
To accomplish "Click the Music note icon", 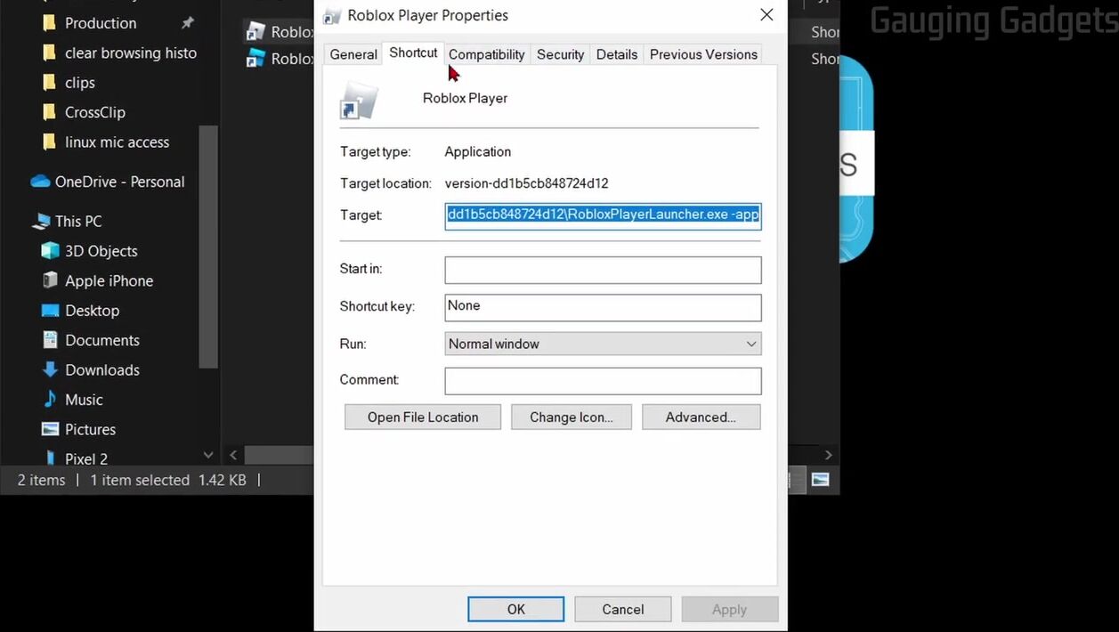I will (x=51, y=400).
